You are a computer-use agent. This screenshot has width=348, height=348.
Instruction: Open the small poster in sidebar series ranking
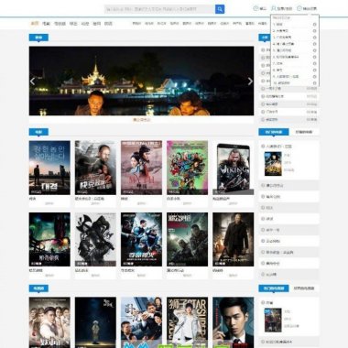(273, 321)
